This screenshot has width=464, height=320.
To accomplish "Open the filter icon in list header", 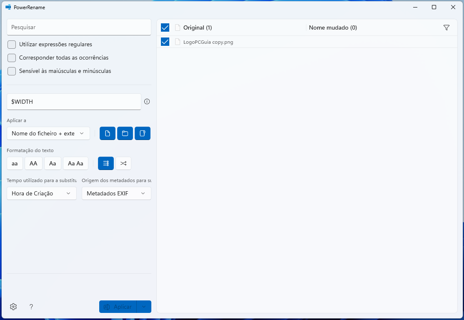I will pos(446,27).
